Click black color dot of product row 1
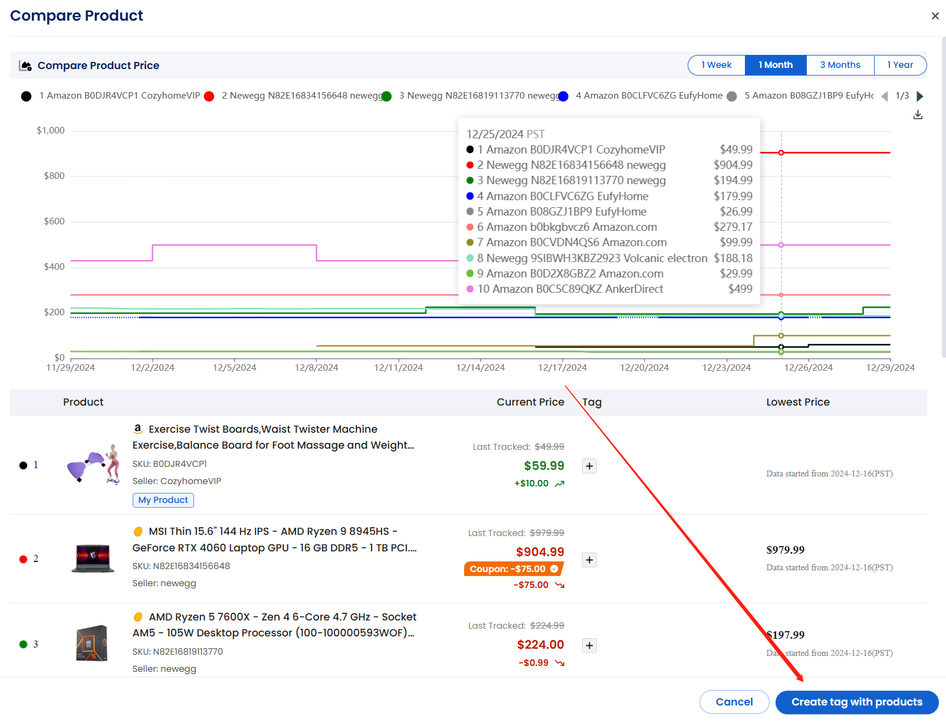Screen dimensions: 946x722 pyautogui.click(x=24, y=465)
